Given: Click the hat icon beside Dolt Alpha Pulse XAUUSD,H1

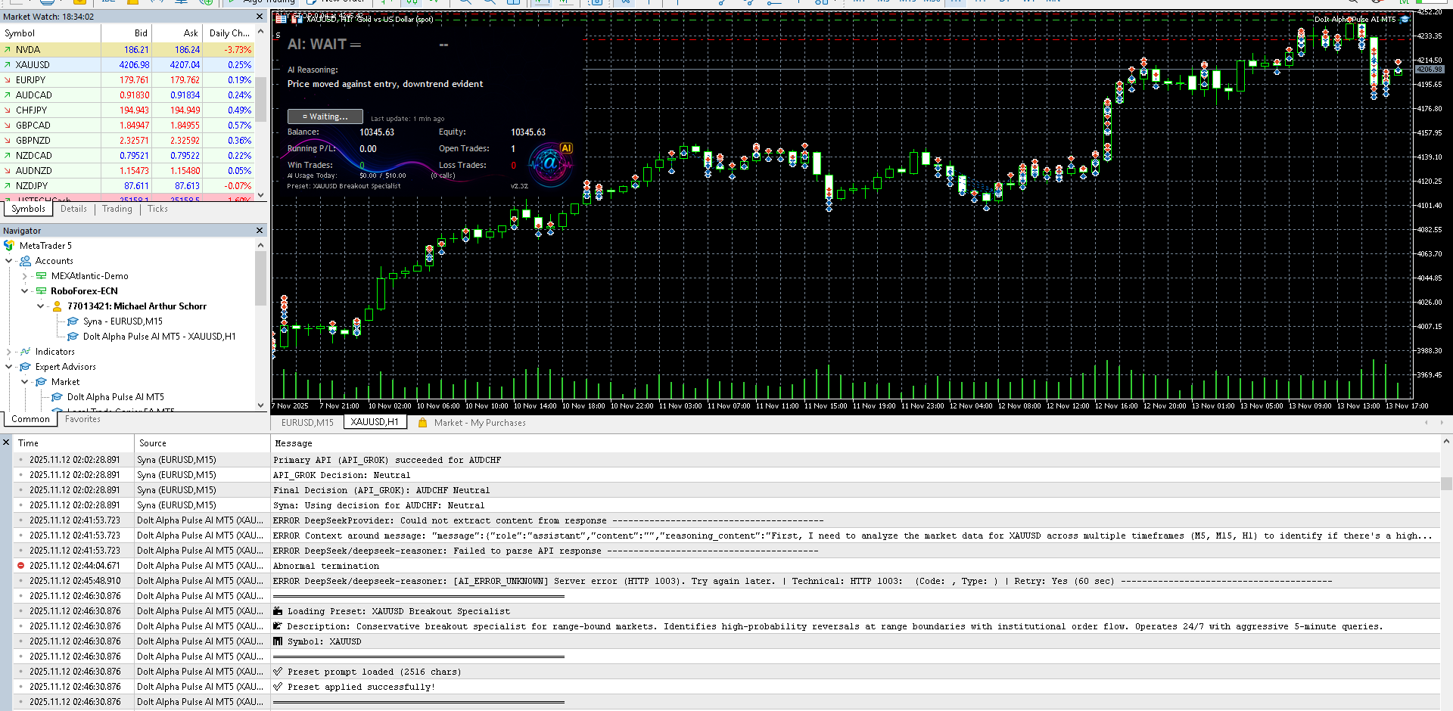Looking at the screenshot, I should pyautogui.click(x=73, y=337).
